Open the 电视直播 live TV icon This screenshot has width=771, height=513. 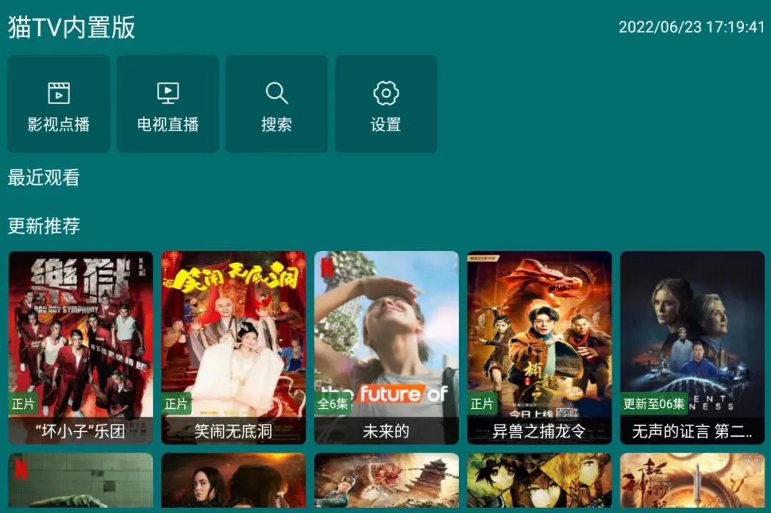(x=168, y=93)
